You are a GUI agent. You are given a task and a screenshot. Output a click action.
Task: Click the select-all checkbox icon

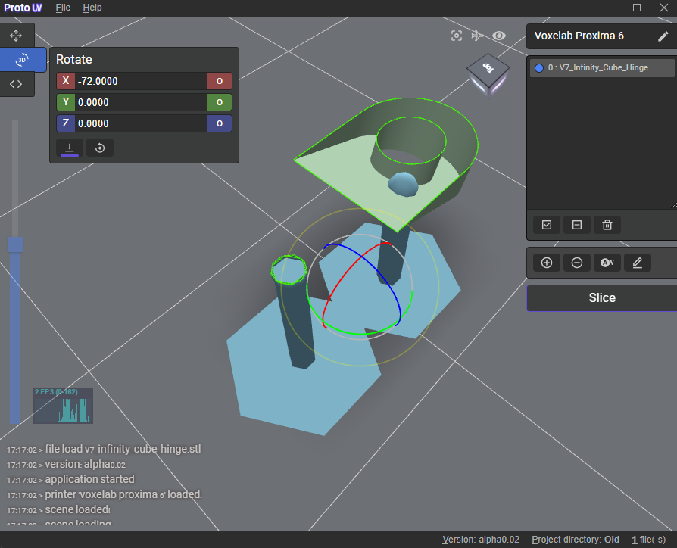point(547,225)
